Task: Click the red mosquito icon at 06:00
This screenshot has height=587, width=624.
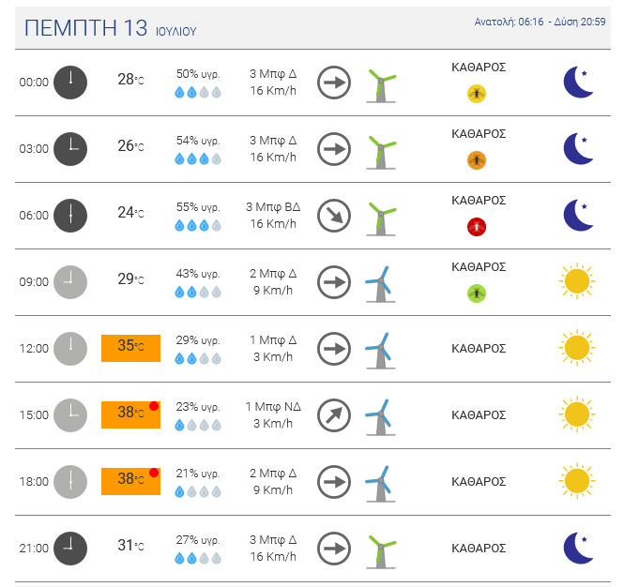Action: click(x=478, y=227)
